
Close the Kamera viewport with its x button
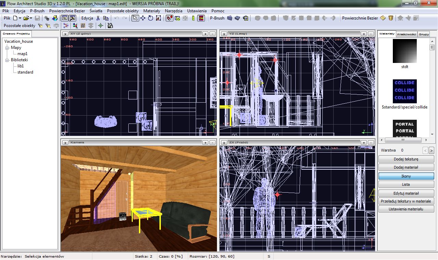tap(65, 142)
